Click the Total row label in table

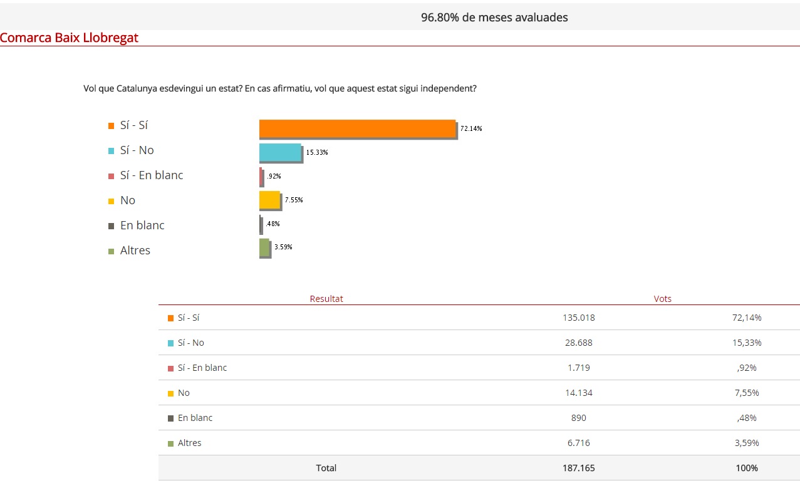(x=326, y=468)
